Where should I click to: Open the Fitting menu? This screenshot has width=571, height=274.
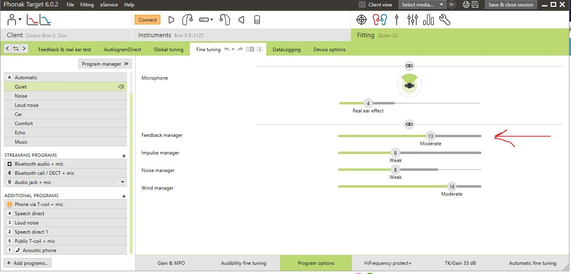tap(87, 5)
